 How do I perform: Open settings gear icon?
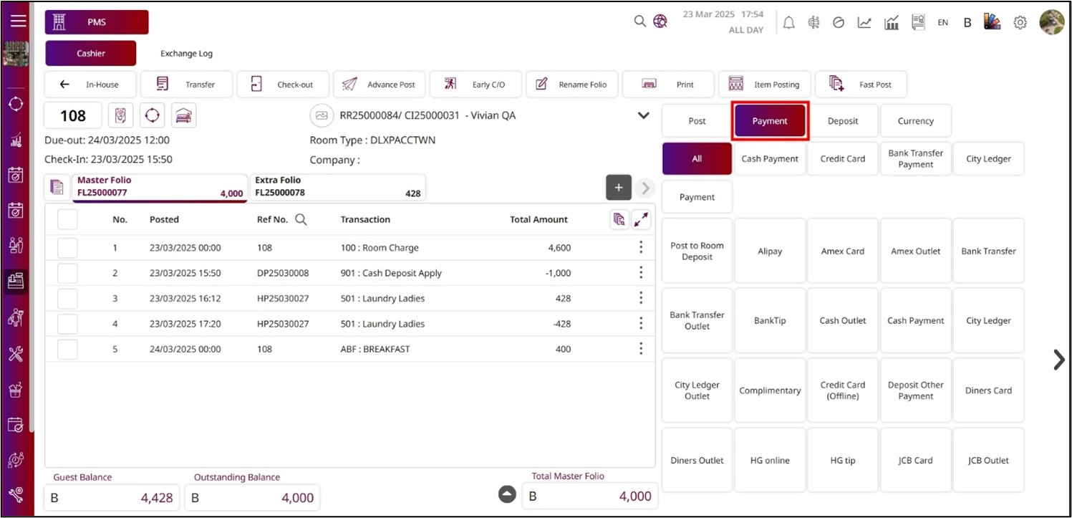pyautogui.click(x=1020, y=22)
